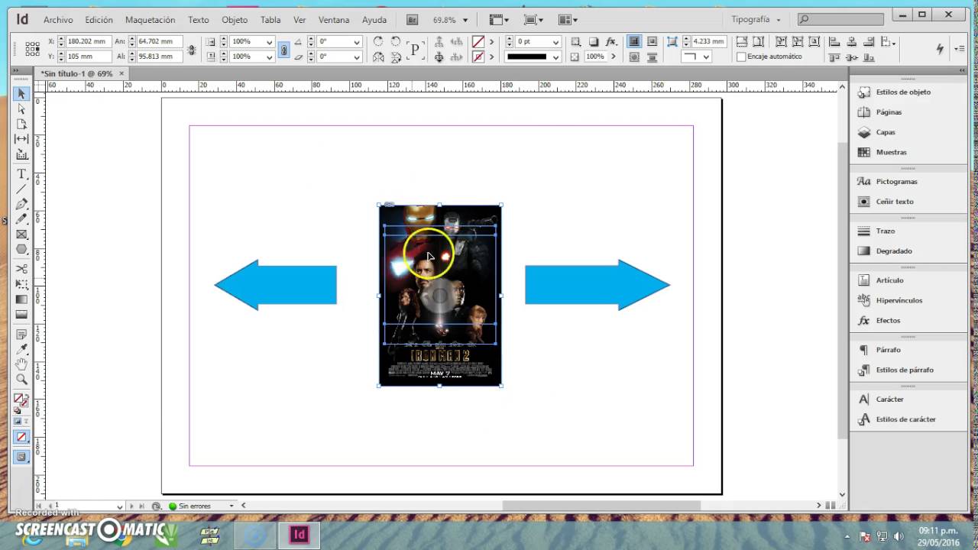Viewport: 978px width, 550px height.
Task: Open the Maquetación menu
Action: pos(150,20)
